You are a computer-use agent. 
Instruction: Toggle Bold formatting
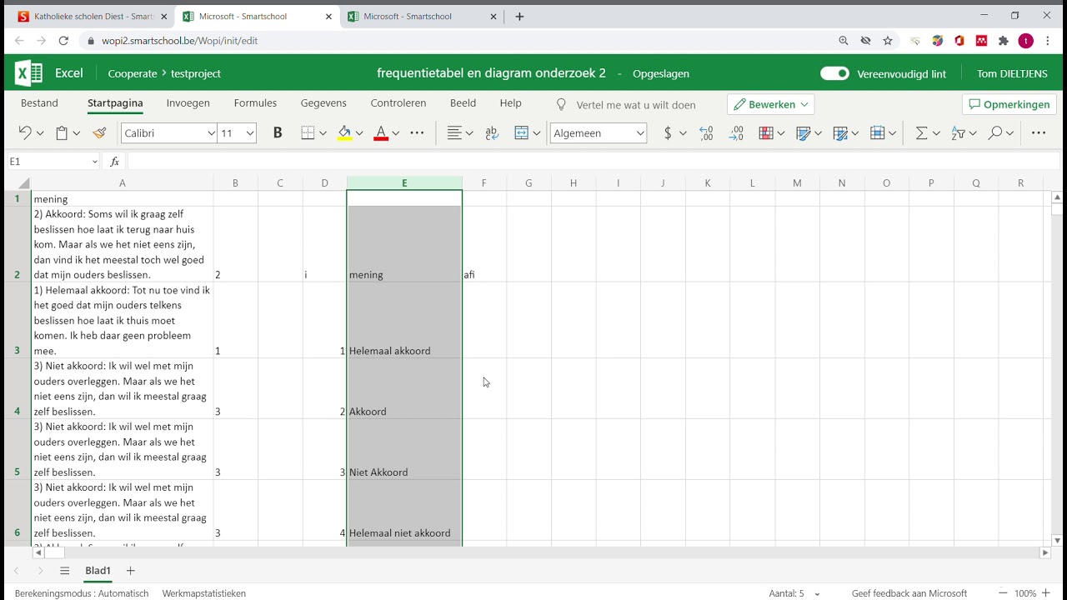click(x=278, y=133)
